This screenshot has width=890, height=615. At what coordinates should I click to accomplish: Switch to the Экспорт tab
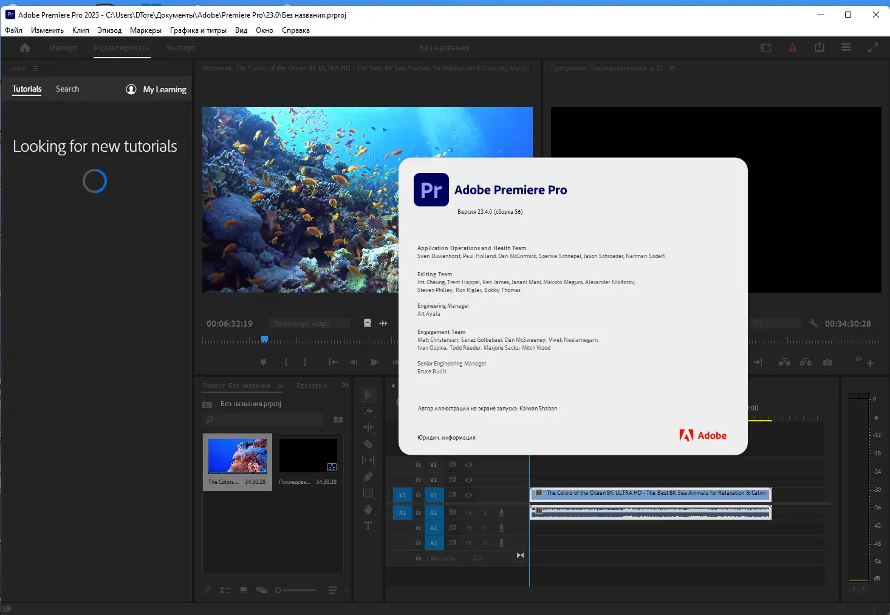pyautogui.click(x=180, y=48)
